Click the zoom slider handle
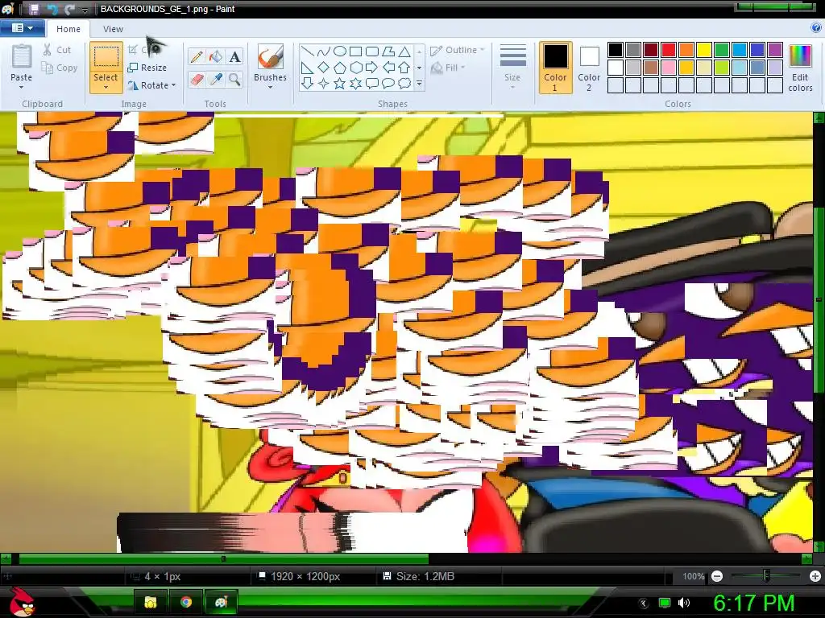This screenshot has height=618, width=825. [767, 576]
